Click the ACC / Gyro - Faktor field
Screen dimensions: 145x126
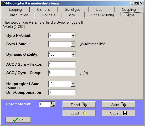coord(62,64)
